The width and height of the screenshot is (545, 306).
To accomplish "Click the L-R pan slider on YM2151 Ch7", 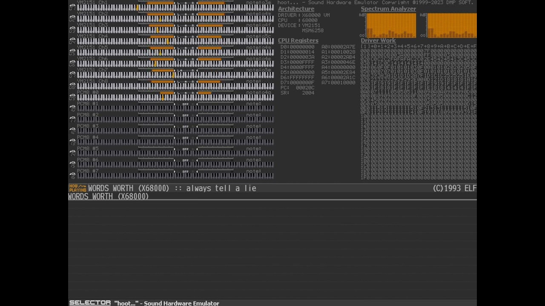I will (x=186, y=70).
